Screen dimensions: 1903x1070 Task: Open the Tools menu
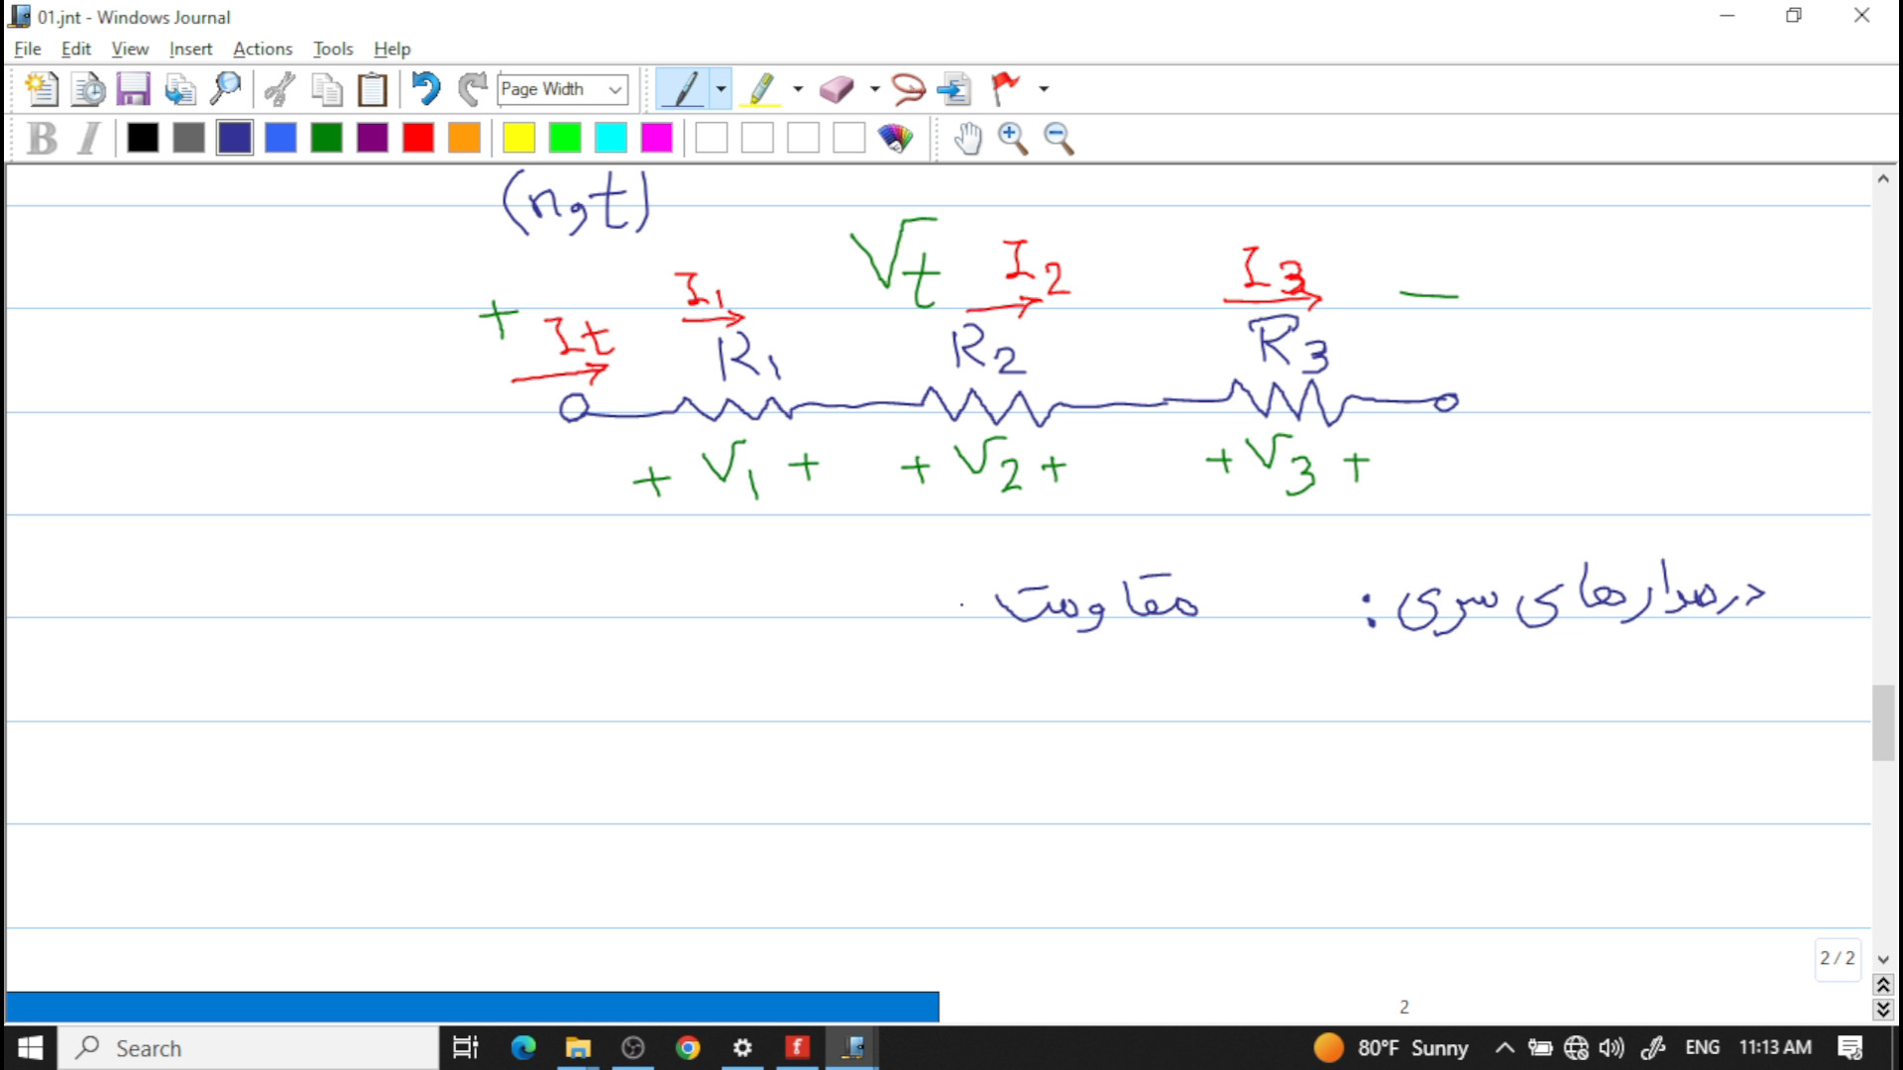pyautogui.click(x=333, y=49)
